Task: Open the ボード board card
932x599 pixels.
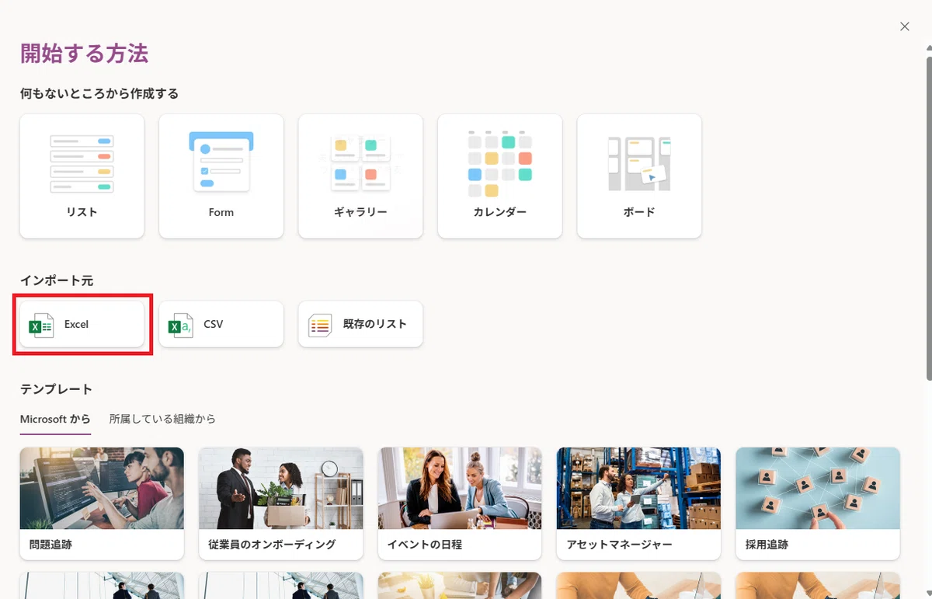Action: click(639, 176)
